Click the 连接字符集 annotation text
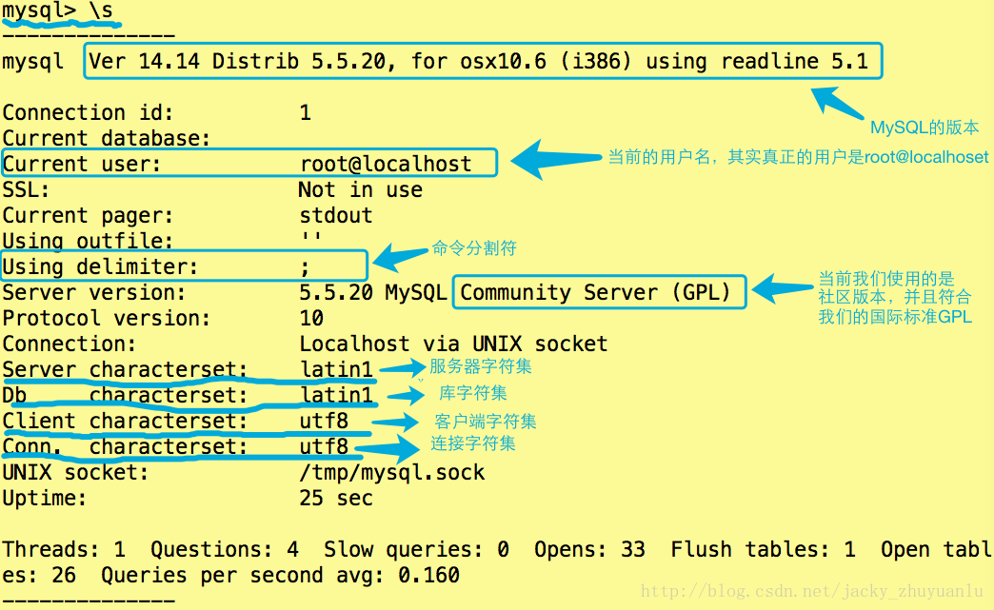This screenshot has width=994, height=610. point(473,443)
